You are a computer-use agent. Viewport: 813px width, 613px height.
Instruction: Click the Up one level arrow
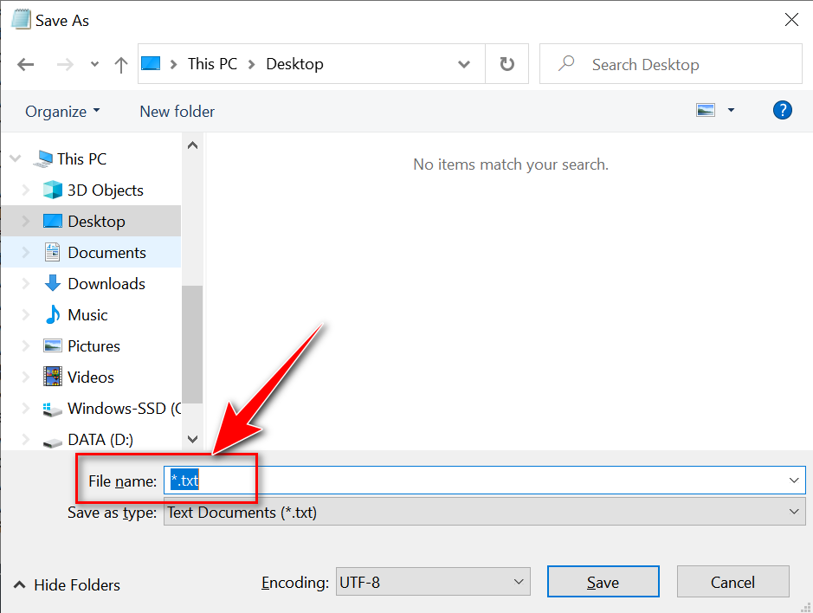[121, 65]
